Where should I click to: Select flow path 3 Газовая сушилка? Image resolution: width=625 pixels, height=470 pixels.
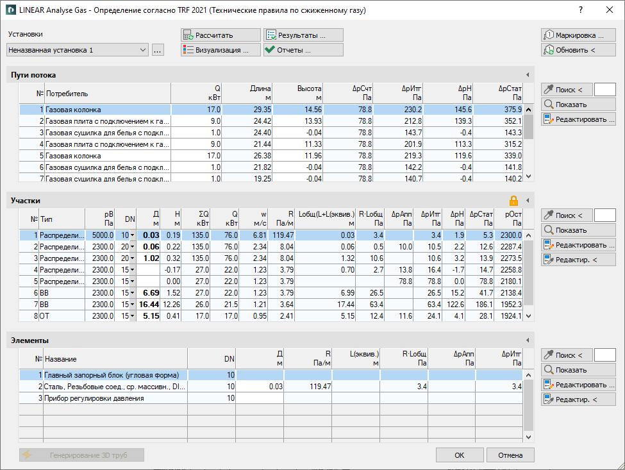tap(271, 133)
